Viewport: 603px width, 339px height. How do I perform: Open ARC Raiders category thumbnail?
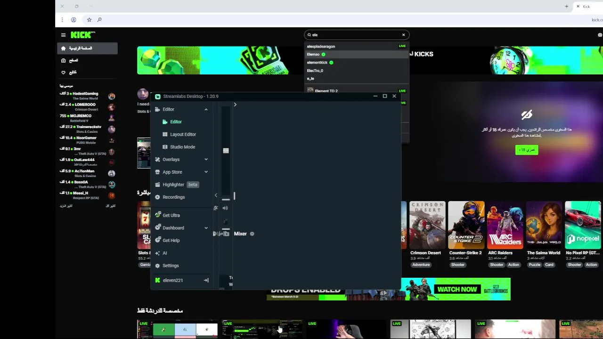coord(505,225)
